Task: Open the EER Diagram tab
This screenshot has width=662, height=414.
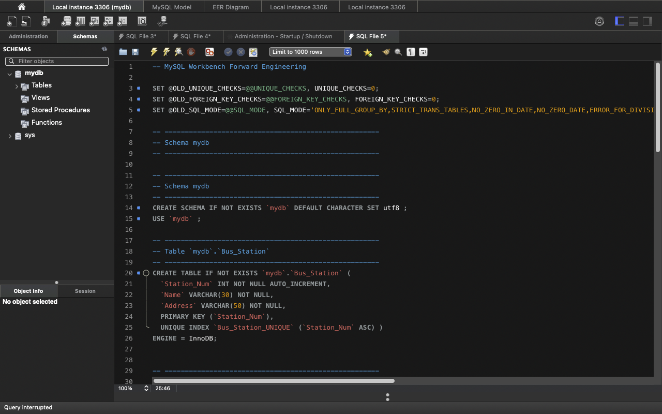Action: (231, 7)
